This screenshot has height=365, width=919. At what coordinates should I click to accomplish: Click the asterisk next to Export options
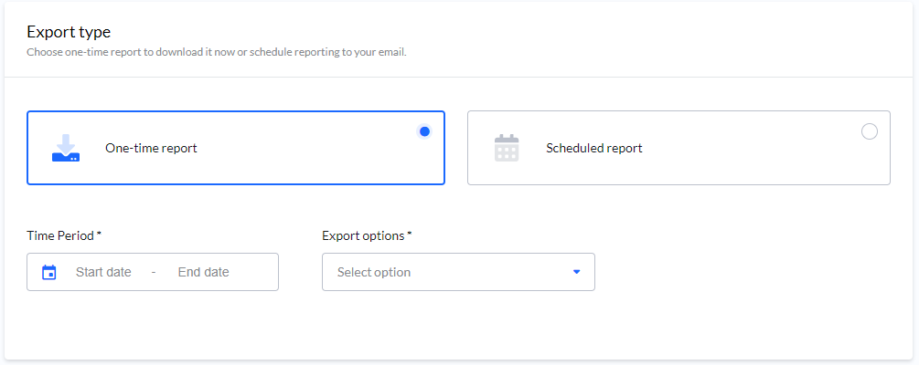tap(410, 235)
